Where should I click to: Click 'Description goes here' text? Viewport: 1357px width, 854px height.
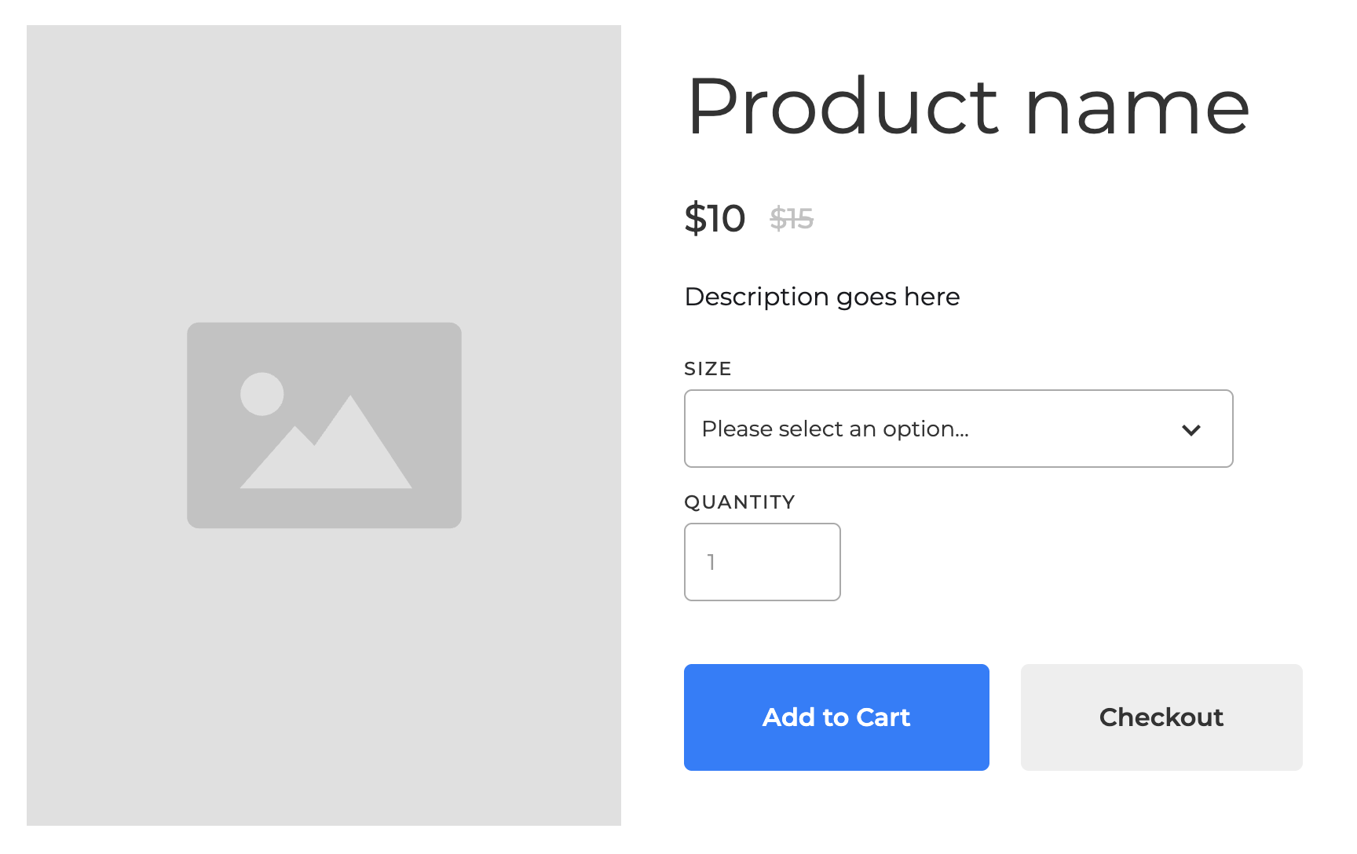(822, 297)
